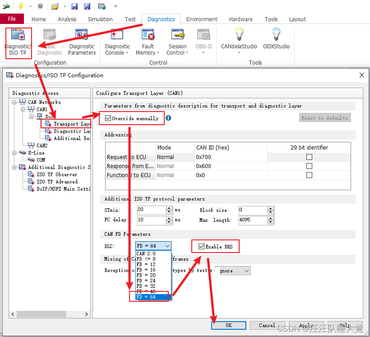Increase the STmin spinner value

(x=169, y=208)
